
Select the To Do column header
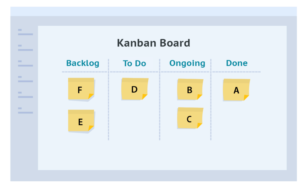pos(134,63)
